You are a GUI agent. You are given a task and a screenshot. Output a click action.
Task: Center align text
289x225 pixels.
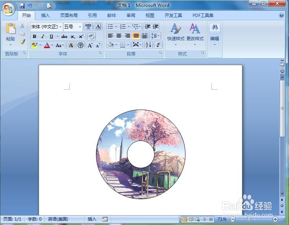pyautogui.click(x=119, y=35)
